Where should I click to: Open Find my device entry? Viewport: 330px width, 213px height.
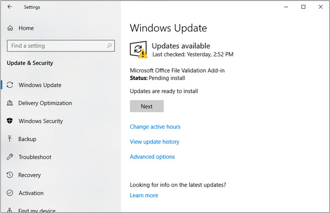pos(37,210)
